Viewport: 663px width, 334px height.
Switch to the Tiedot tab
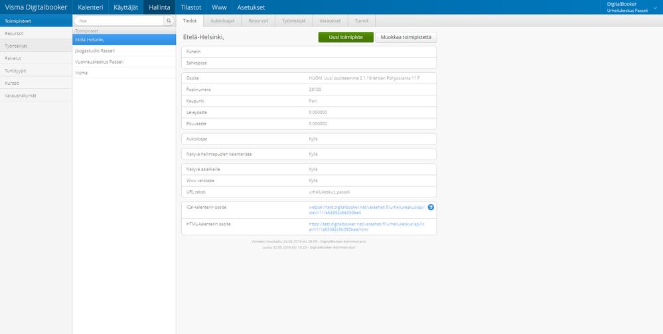point(190,21)
